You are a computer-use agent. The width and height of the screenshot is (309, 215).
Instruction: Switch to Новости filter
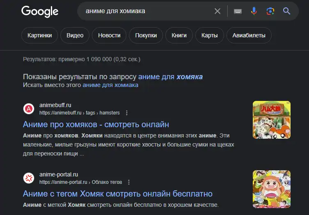coord(109,35)
